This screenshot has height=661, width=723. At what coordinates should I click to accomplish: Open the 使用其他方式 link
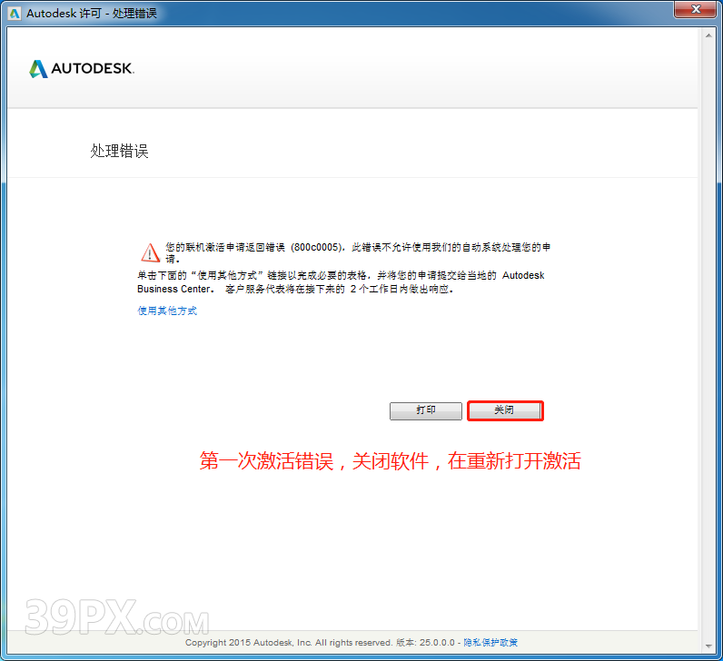tap(167, 311)
